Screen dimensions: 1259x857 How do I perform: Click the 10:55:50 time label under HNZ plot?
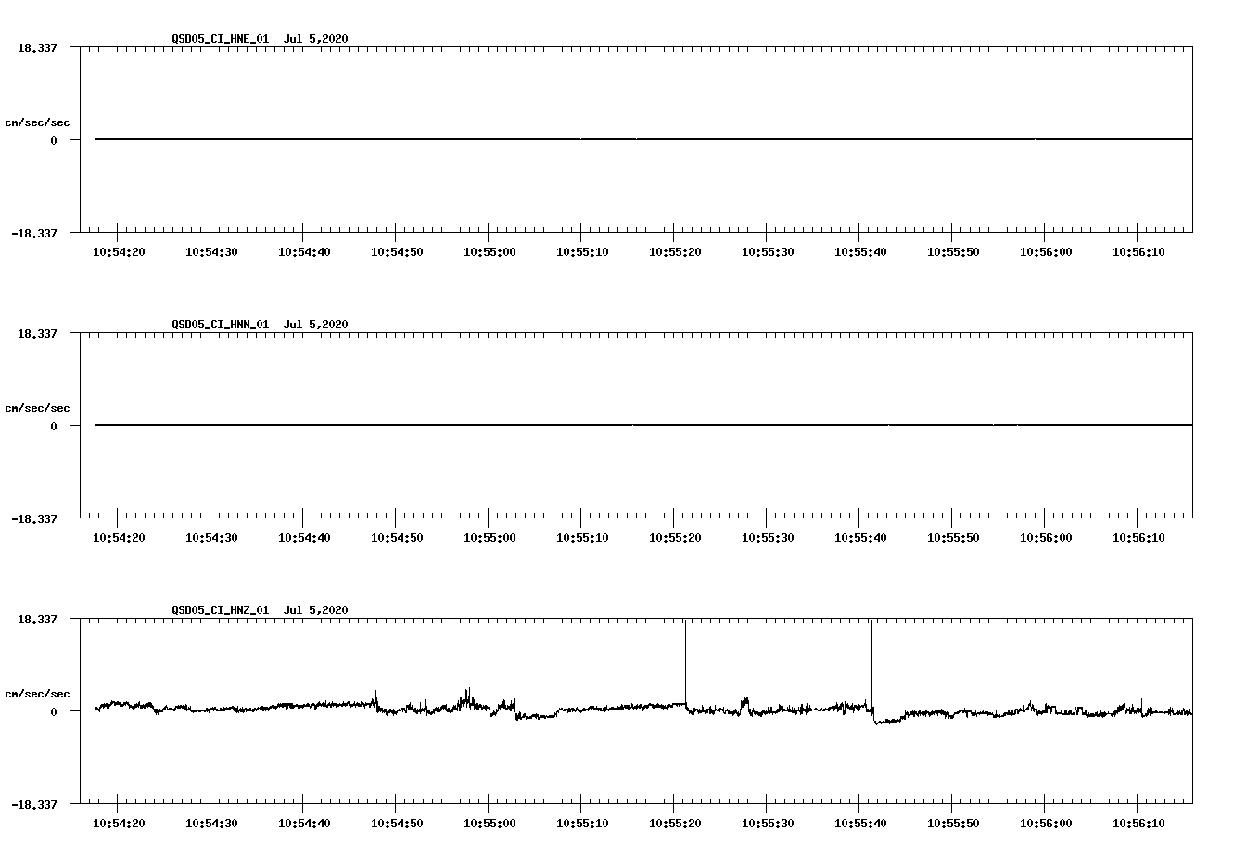tap(953, 824)
